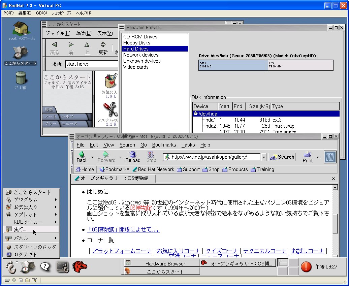Click the Home icon in Mozilla bookmarks bar

(78, 169)
